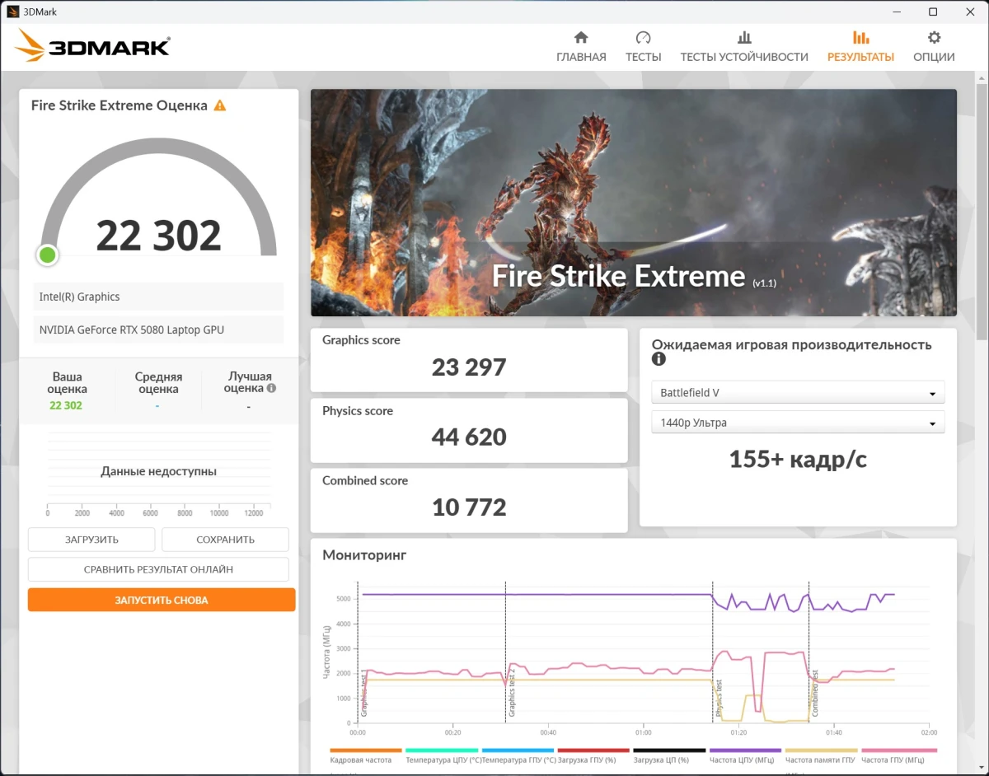Click the ЗАГРУЗИТЬ button
Screen dimensions: 989x776
point(91,540)
